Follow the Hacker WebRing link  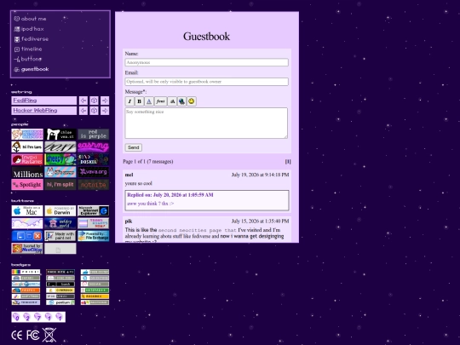tap(35, 111)
